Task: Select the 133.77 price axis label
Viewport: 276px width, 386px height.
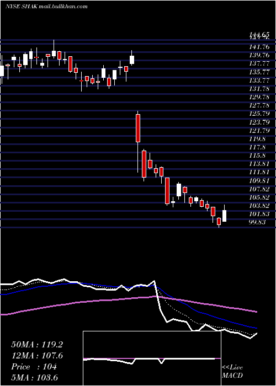Action: pyautogui.click(x=259, y=81)
